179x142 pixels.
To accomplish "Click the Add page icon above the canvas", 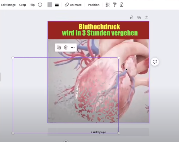I will click(146, 17).
